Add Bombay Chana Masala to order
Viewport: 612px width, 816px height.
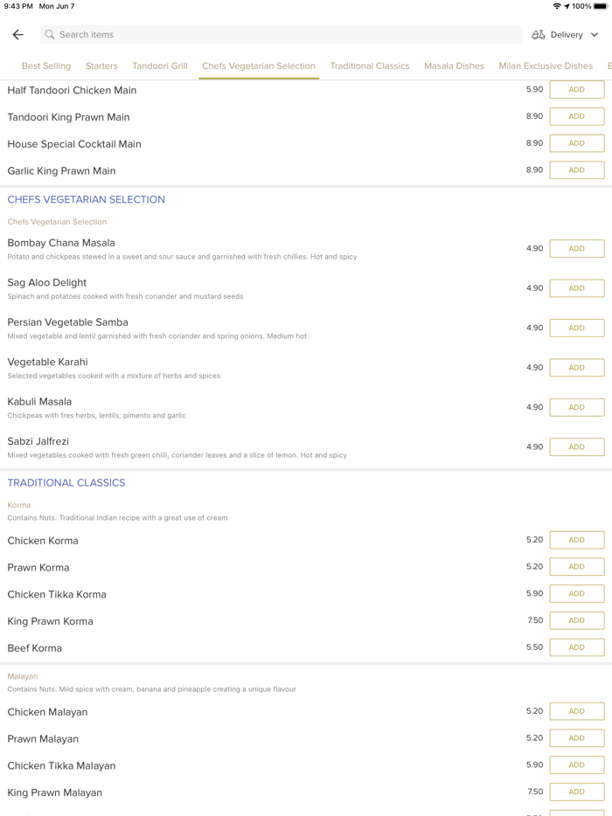point(576,248)
